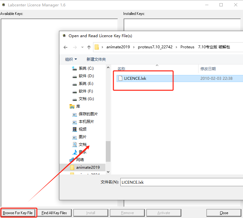Open the 组织 dropdown menu
The image size is (243, 218).
[x=71, y=59]
